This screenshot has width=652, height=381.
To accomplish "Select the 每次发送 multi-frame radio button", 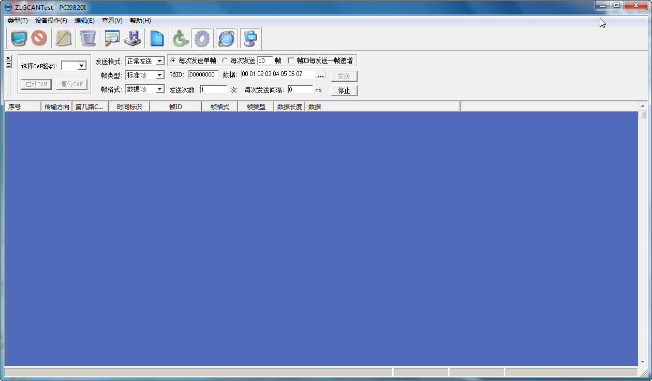I will (225, 60).
